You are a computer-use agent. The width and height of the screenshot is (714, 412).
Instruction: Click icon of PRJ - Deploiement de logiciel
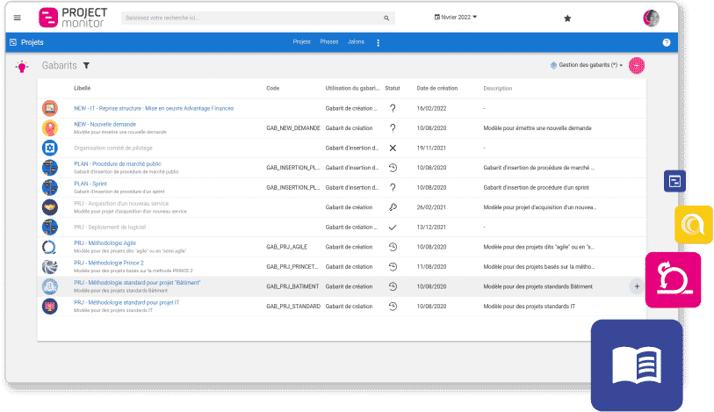[50, 227]
